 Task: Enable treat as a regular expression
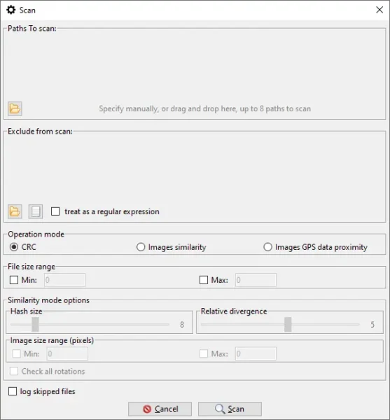coord(55,211)
